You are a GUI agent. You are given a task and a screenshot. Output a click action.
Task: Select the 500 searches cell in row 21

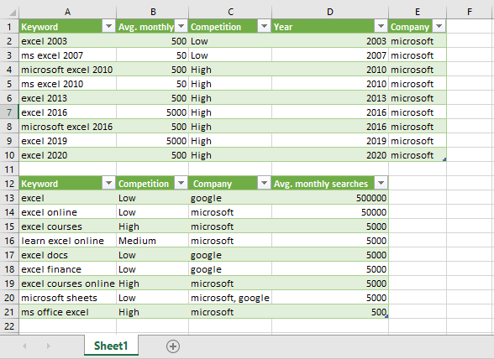click(330, 312)
